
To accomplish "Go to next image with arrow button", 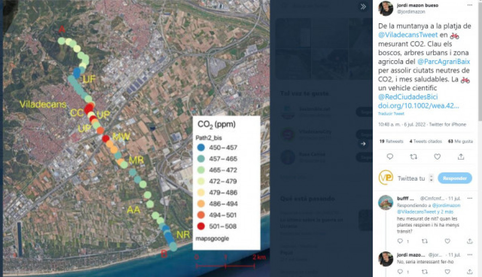I will (363, 143).
